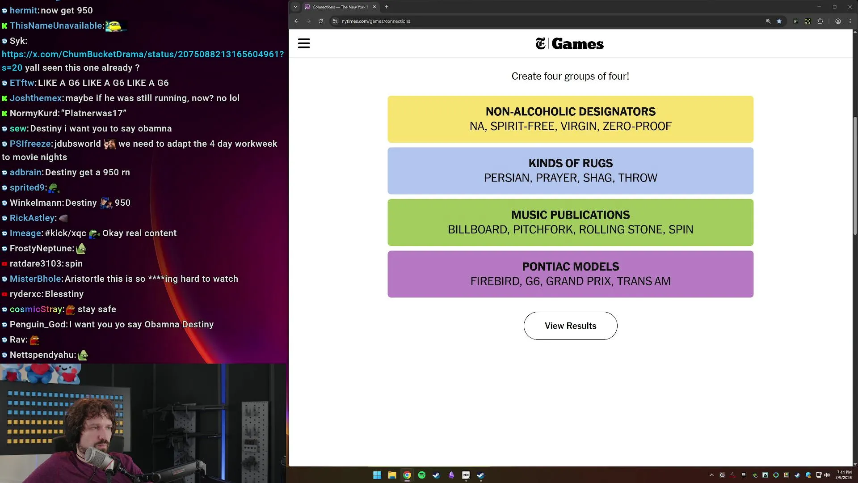
Task: Expand the tab search dropdown
Action: (x=295, y=7)
